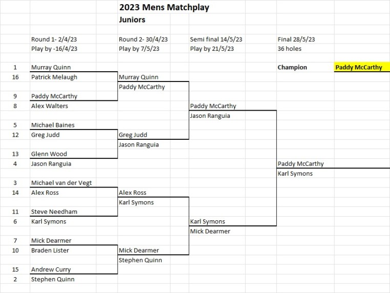Click the "Play by 21/5/23" cell
This screenshot has width=390, height=293.
(x=212, y=49)
